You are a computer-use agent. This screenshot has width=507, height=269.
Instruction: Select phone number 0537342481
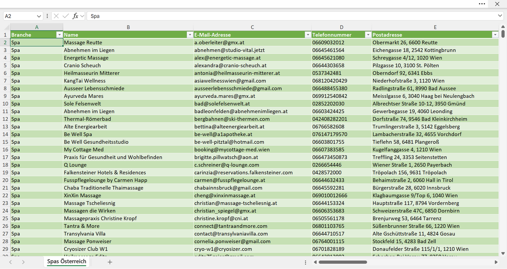tap(341, 73)
